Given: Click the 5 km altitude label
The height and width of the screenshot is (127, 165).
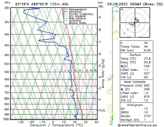Looking at the screenshot, I should point(100,66).
